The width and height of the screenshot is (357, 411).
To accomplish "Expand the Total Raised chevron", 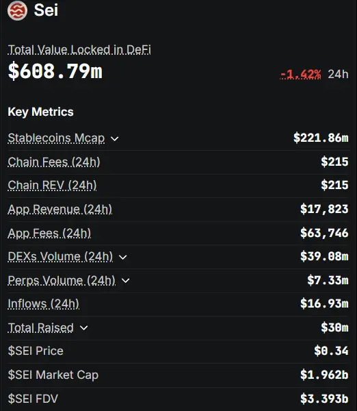I will coord(83,328).
